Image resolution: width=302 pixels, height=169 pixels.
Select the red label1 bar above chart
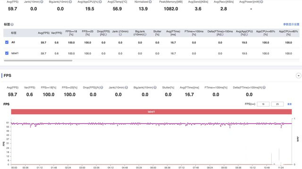151,112
